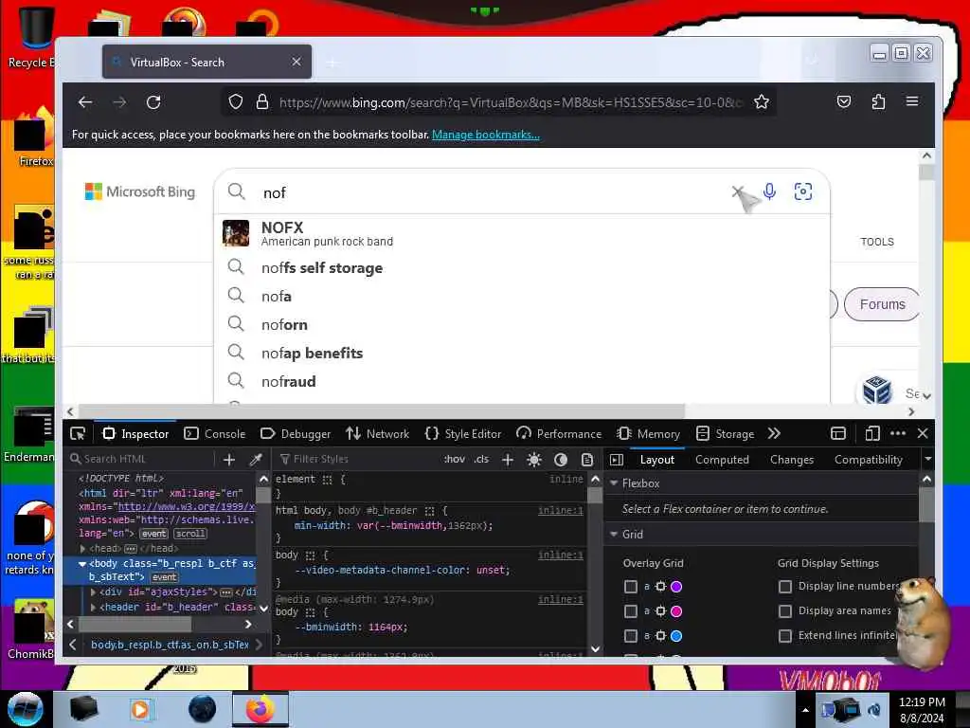Start voice search with the microphone icon
Image resolution: width=970 pixels, height=728 pixels.
click(x=769, y=191)
